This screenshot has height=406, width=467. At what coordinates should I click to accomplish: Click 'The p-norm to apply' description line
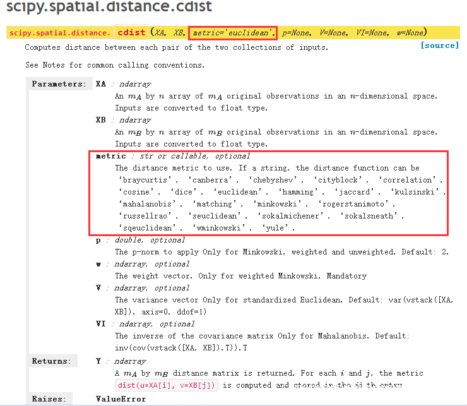tap(281, 252)
